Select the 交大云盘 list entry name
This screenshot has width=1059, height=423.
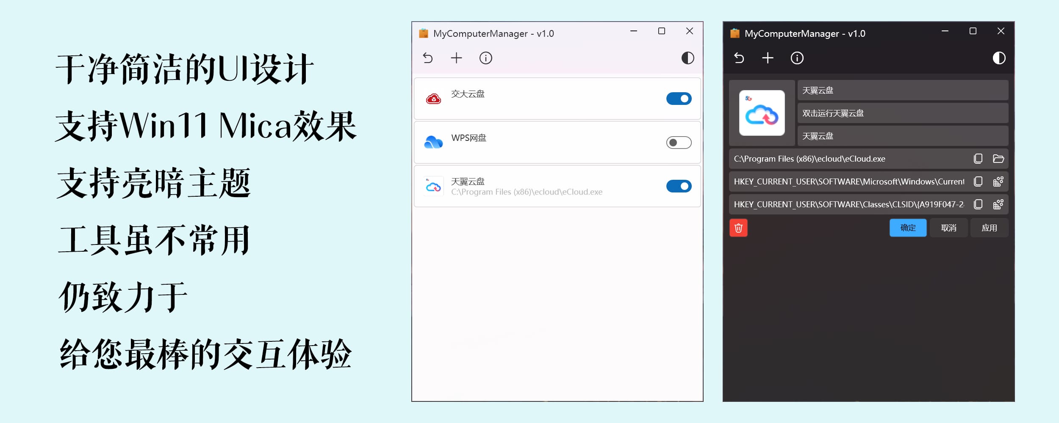[x=468, y=94]
